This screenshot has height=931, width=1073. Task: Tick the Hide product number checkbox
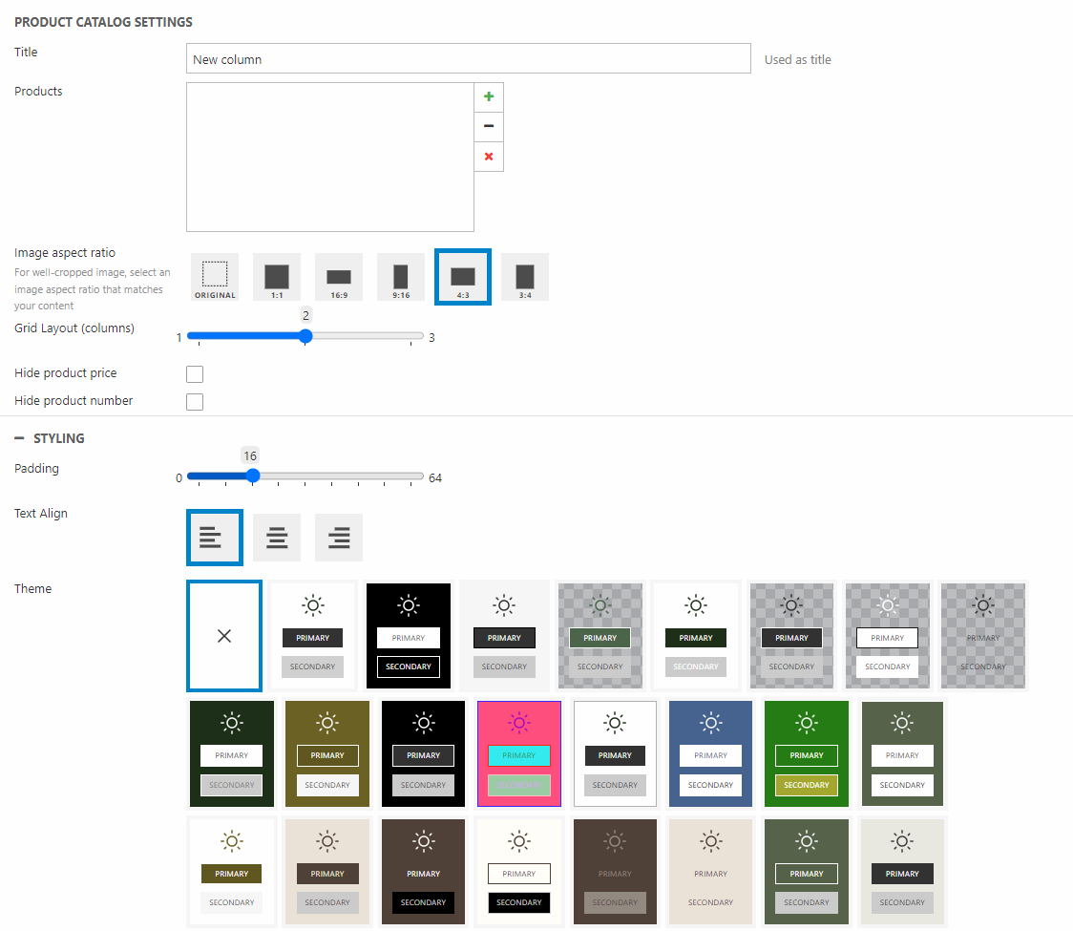pyautogui.click(x=195, y=402)
